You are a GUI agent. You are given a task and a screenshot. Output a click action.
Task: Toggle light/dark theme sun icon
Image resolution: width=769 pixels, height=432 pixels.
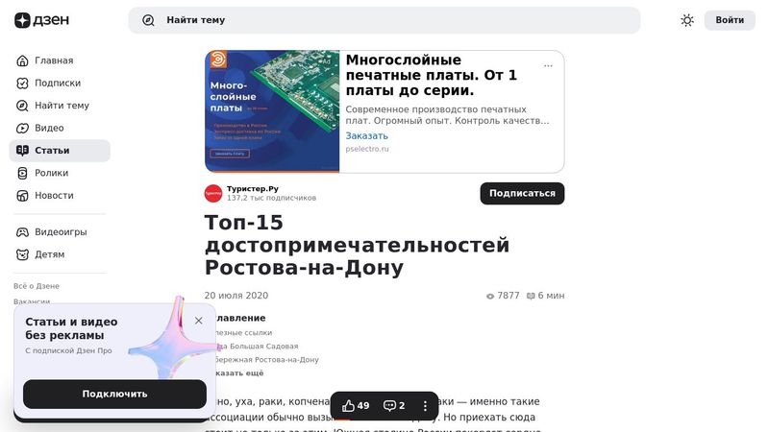pos(687,20)
